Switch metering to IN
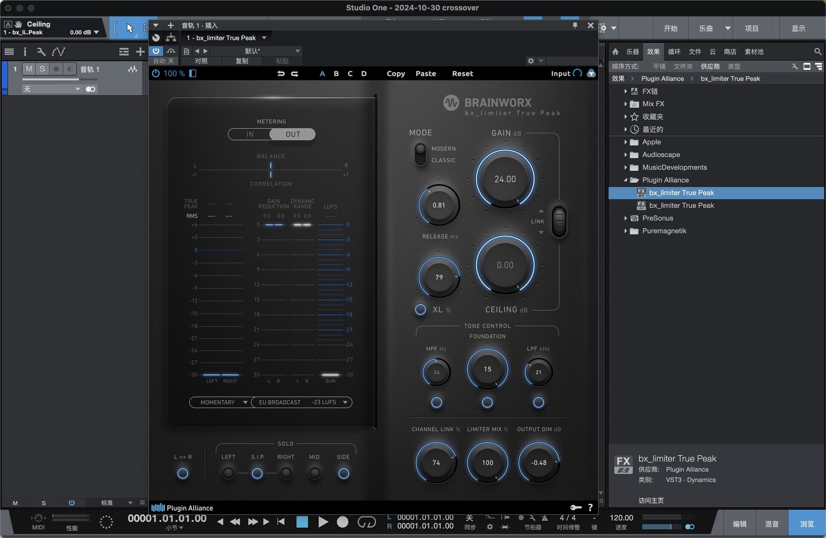826x538 pixels. tap(250, 134)
